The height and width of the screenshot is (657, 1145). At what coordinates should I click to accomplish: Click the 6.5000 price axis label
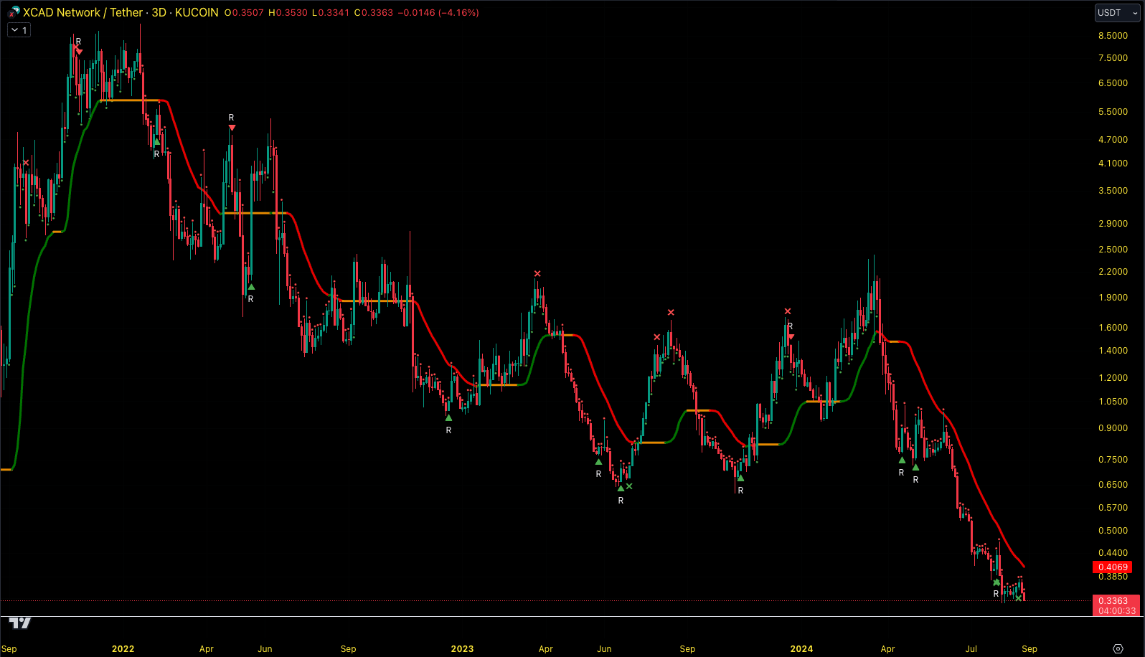tap(1113, 83)
